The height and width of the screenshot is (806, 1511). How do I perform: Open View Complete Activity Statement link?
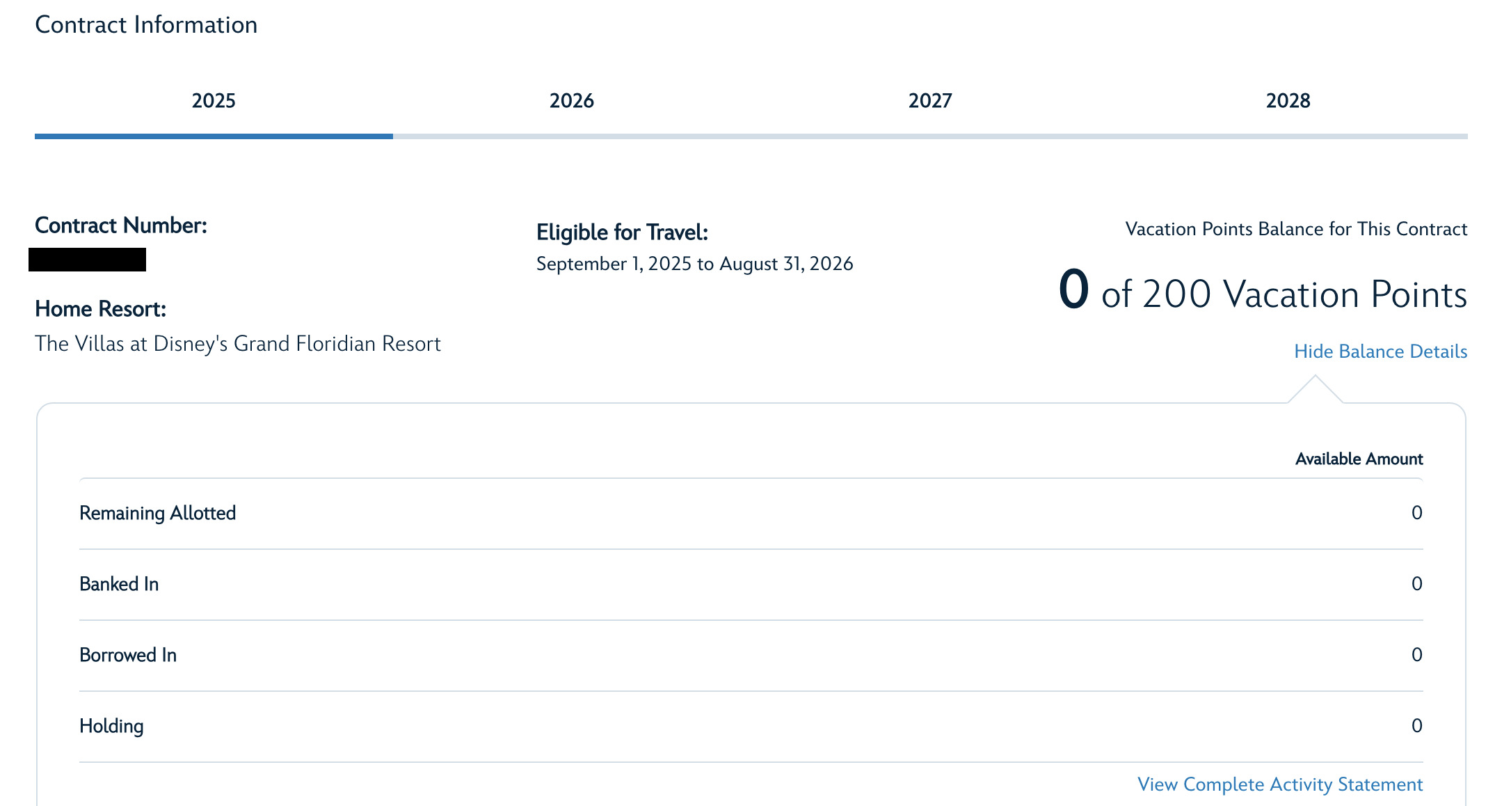point(1279,784)
